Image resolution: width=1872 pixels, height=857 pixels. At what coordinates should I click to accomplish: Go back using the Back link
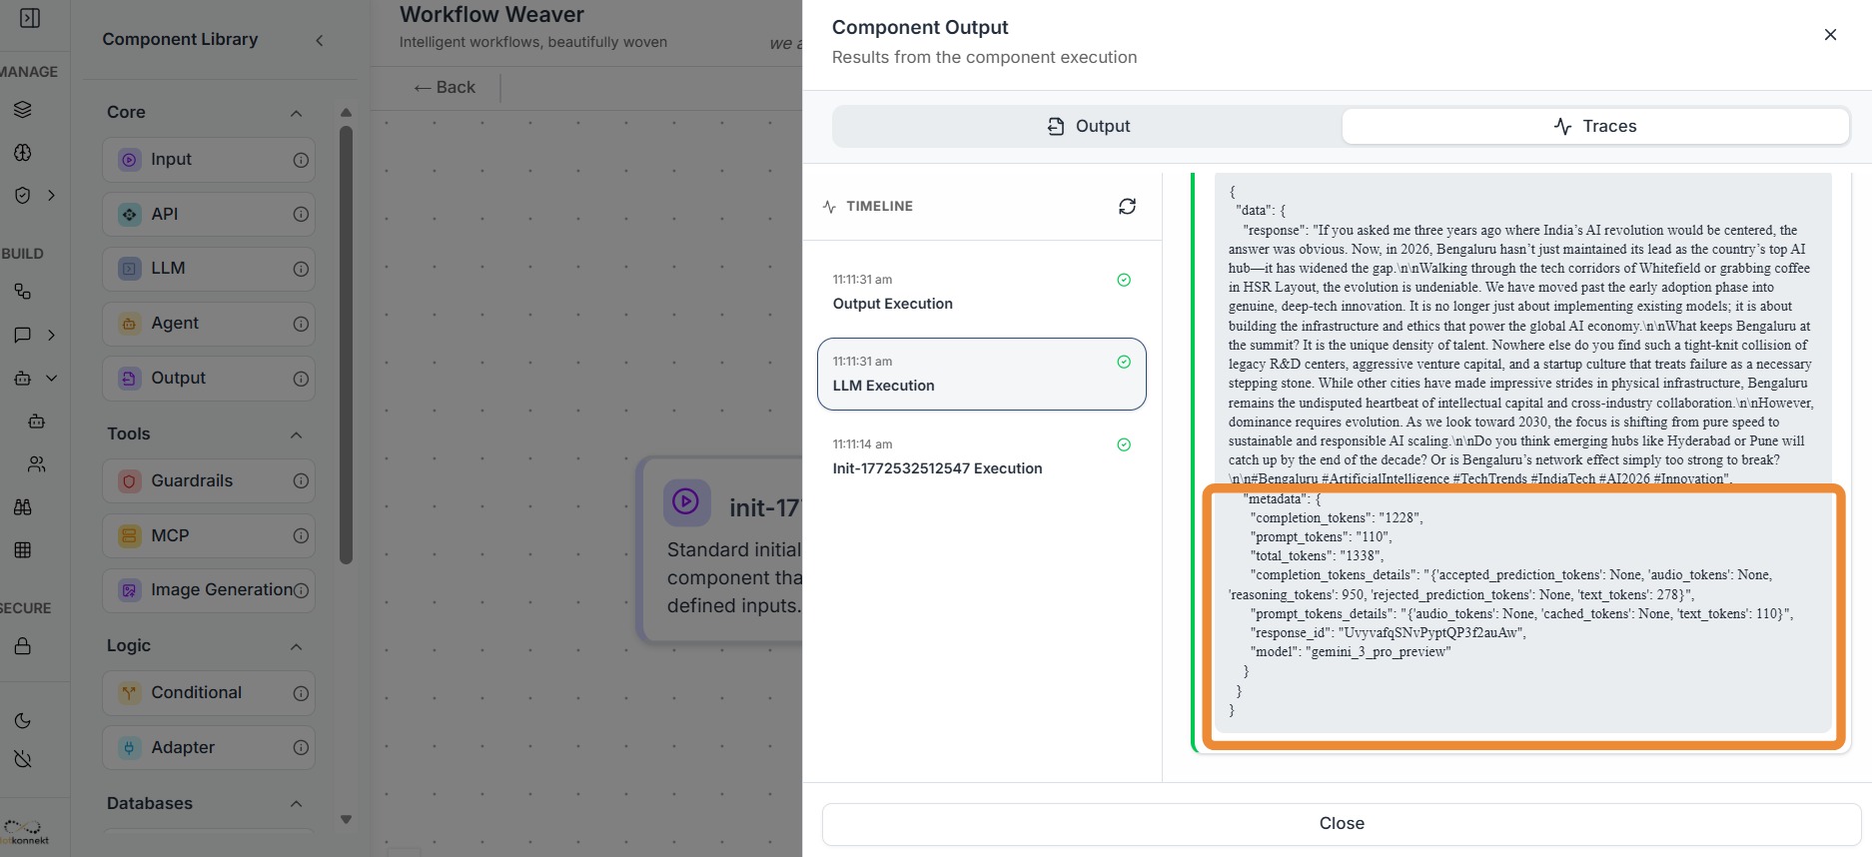445,87
